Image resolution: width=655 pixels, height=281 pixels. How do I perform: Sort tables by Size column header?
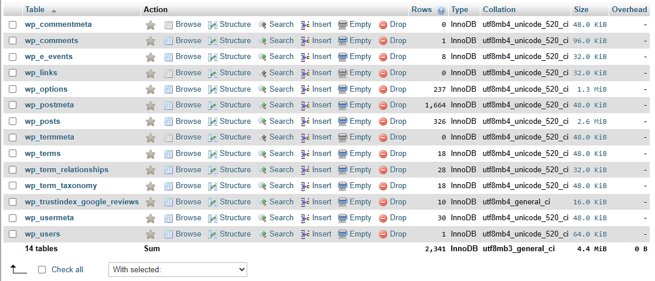[x=581, y=10]
